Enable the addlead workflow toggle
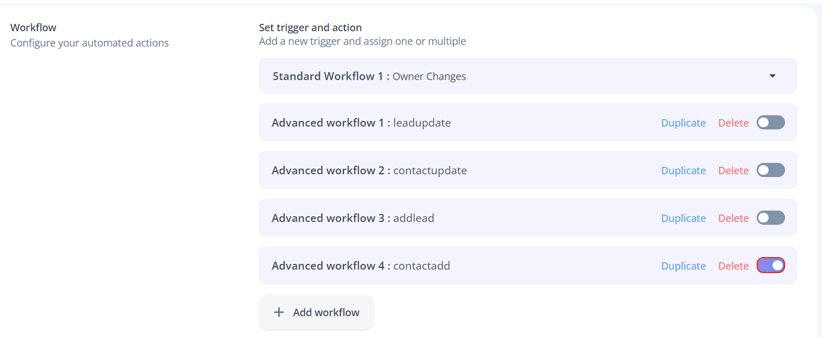822x340 pixels. tap(771, 218)
